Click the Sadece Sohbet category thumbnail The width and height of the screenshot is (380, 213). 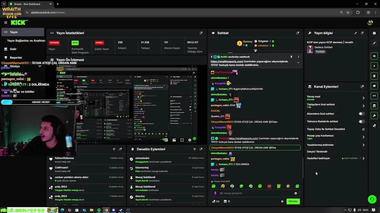(310, 49)
